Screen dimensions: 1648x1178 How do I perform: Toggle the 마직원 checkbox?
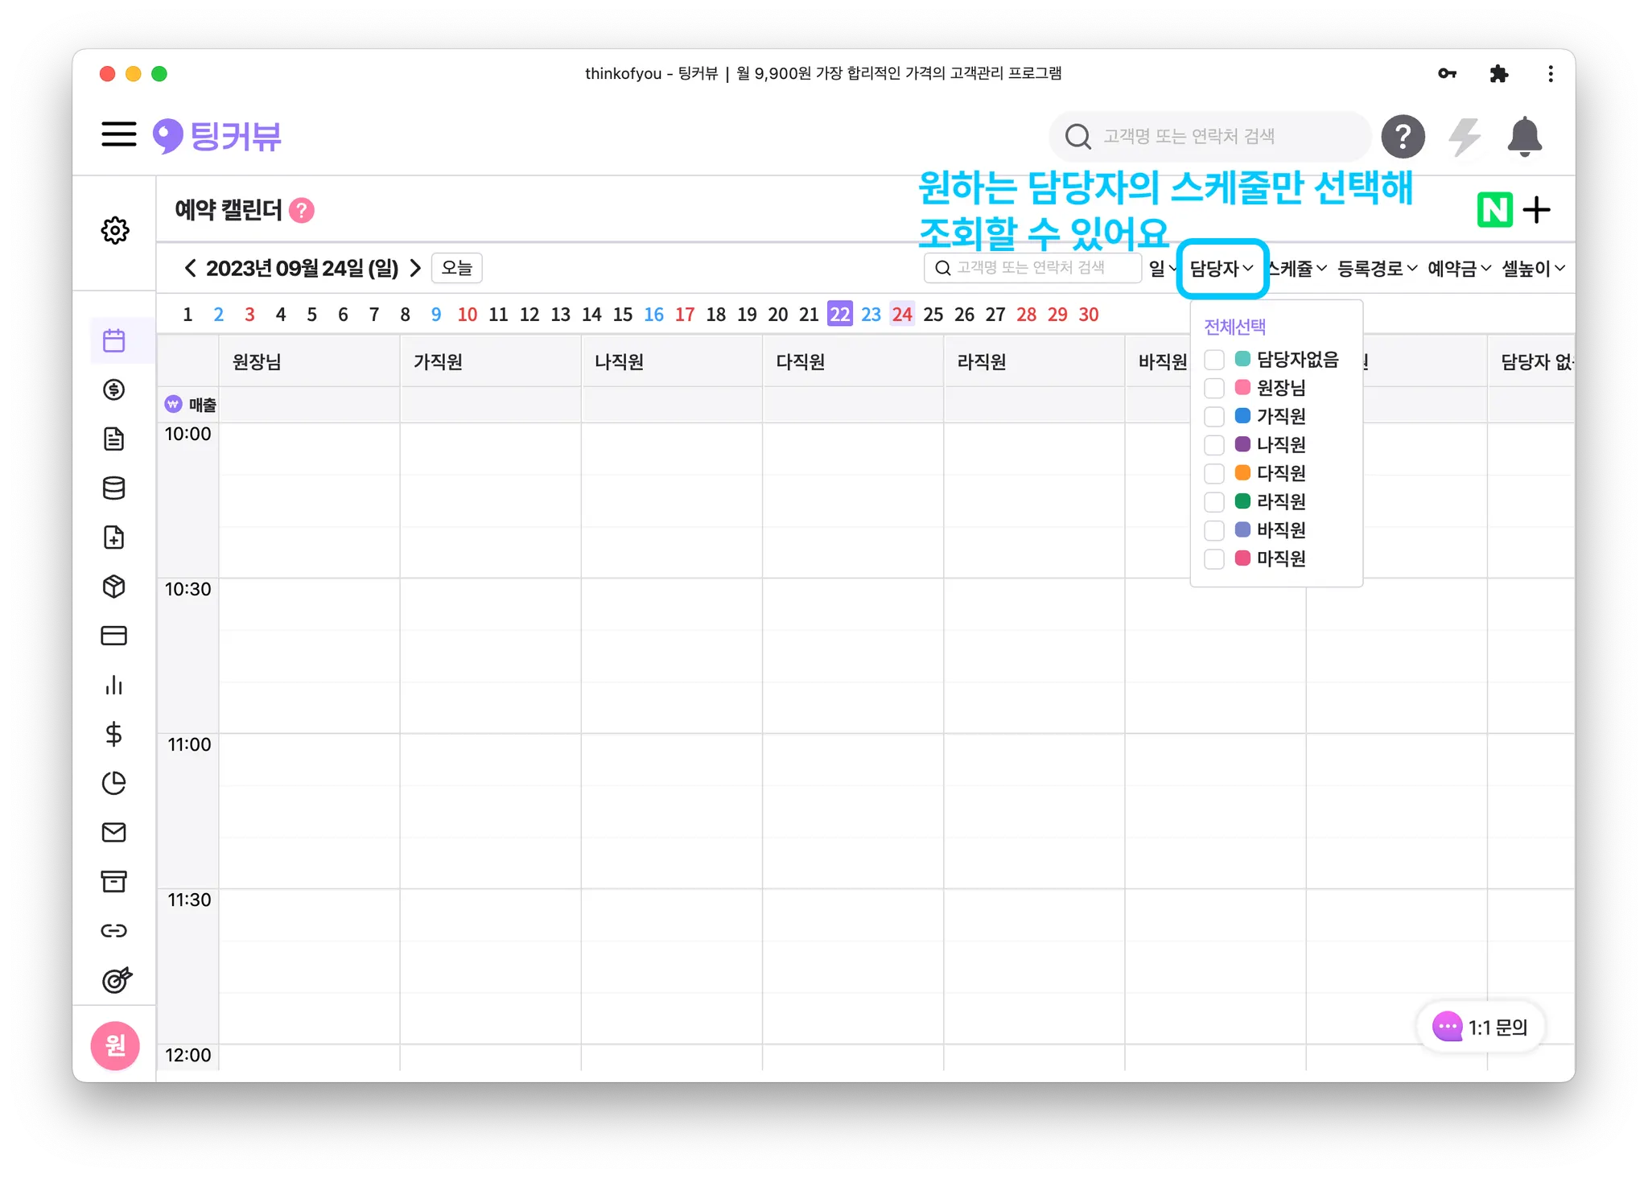pos(1214,558)
